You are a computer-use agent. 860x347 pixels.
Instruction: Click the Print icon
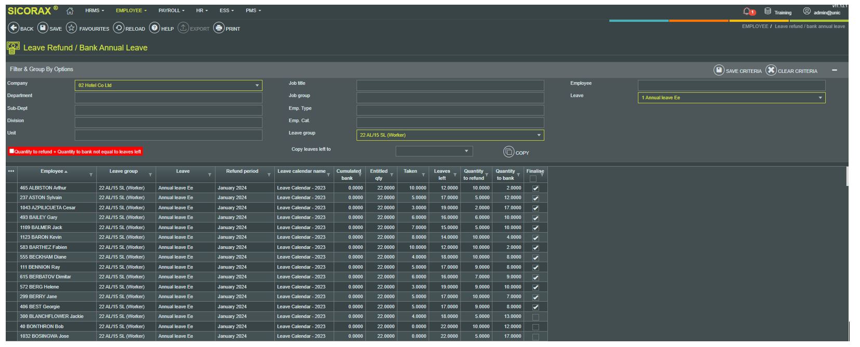click(x=219, y=28)
